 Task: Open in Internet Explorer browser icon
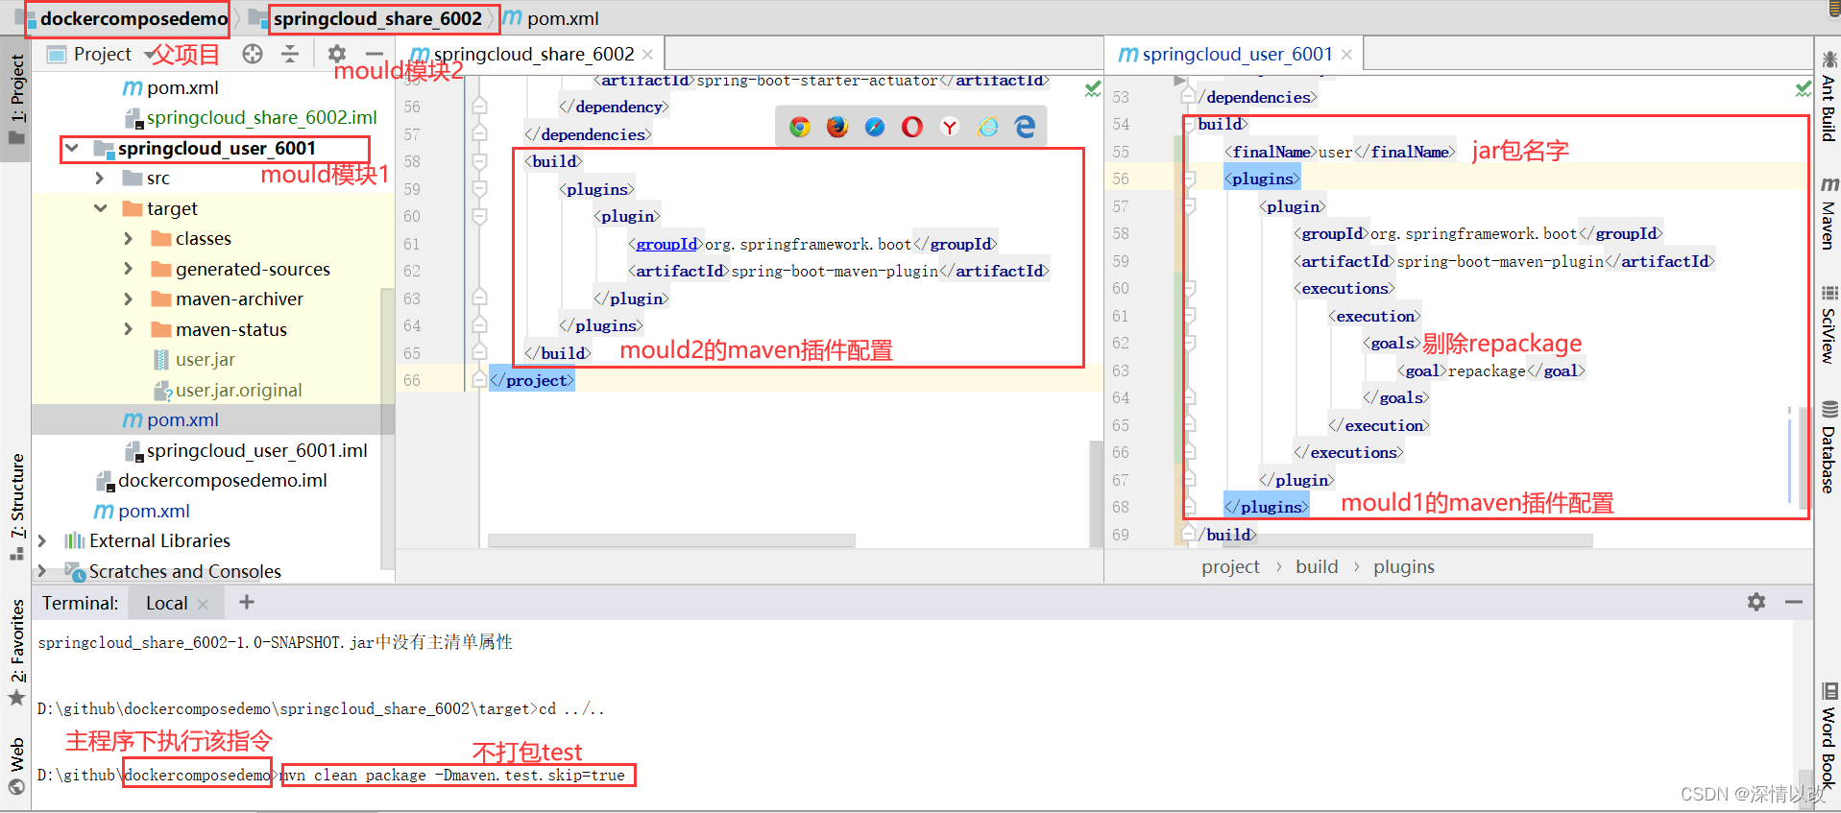pyautogui.click(x=987, y=127)
